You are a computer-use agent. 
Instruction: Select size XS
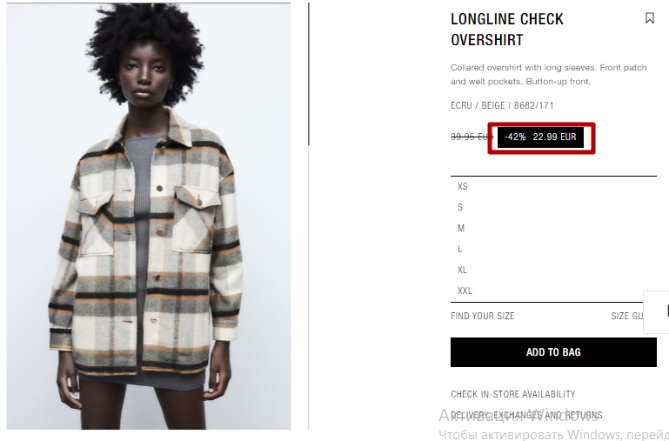pos(553,186)
